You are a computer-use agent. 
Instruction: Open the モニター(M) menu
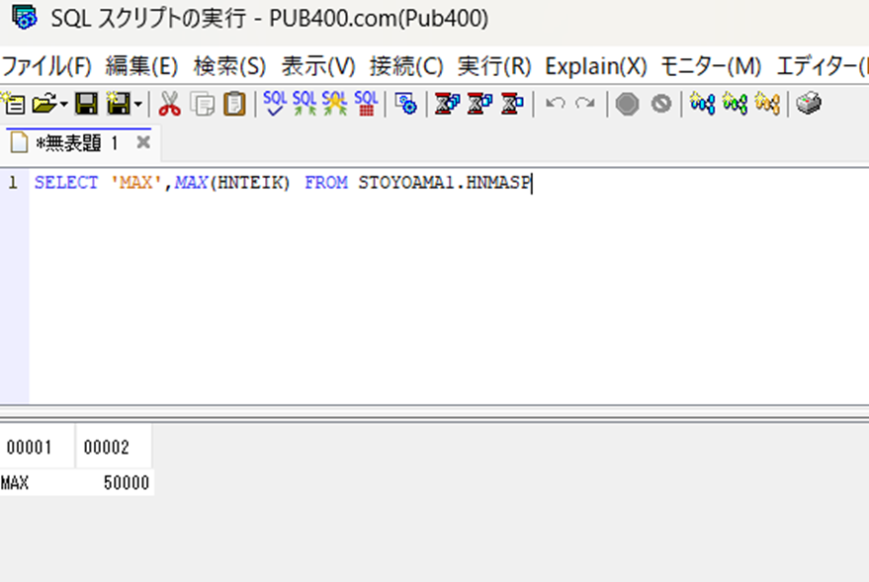tap(711, 66)
